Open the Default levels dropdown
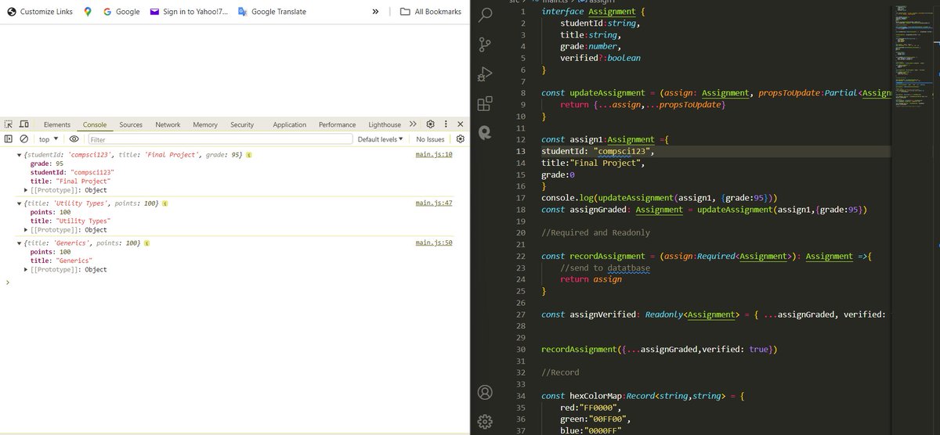940x435 pixels. coord(381,138)
